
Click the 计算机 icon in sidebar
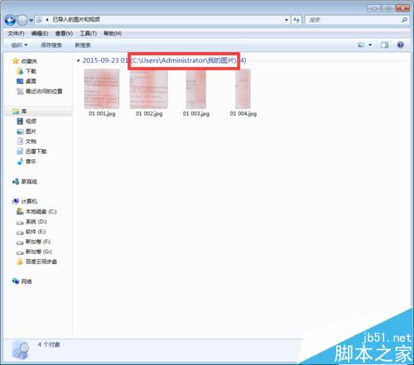click(16, 201)
